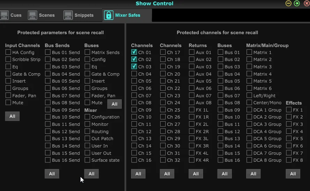
Task: Toggle the Routing checkbox
Action: coord(87,131)
